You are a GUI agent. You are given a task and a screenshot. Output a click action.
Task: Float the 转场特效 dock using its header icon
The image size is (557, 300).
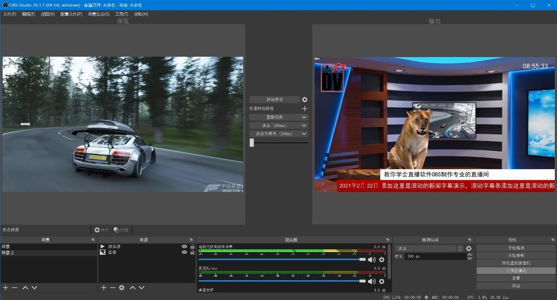pyautogui.click(x=470, y=240)
